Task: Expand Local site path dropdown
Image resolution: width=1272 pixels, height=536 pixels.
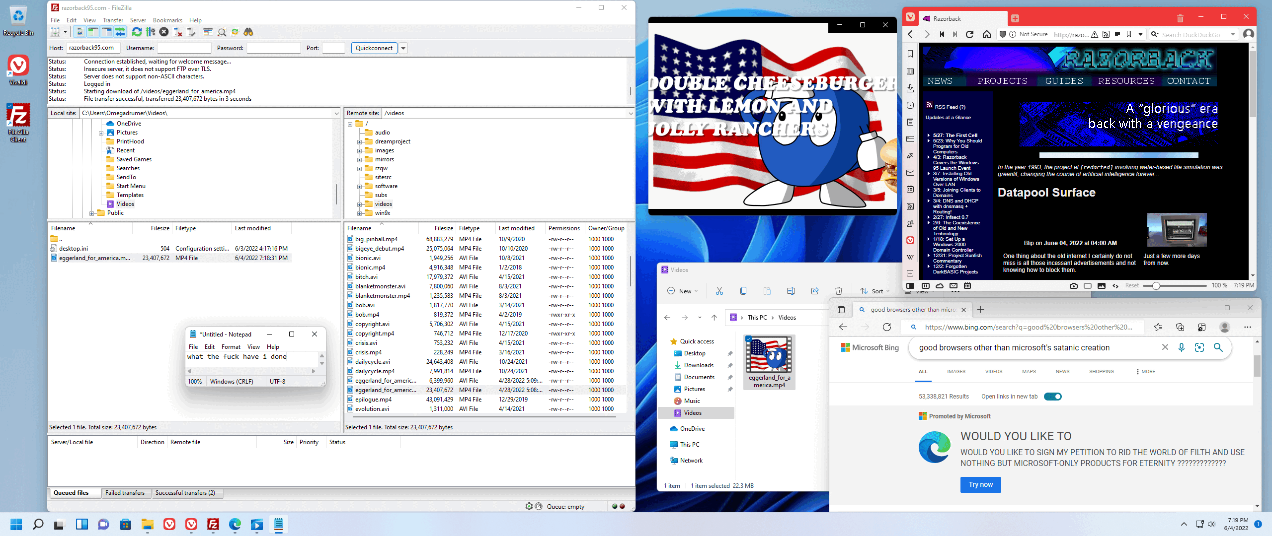Action: coord(337,113)
